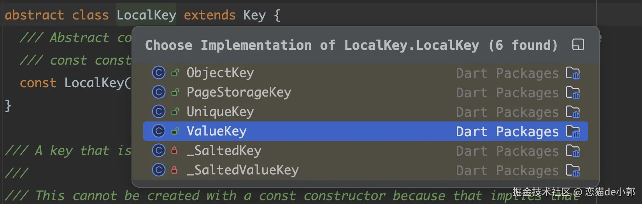Pick the highlighted ValueKey entry
642x204 pixels.
365,131
